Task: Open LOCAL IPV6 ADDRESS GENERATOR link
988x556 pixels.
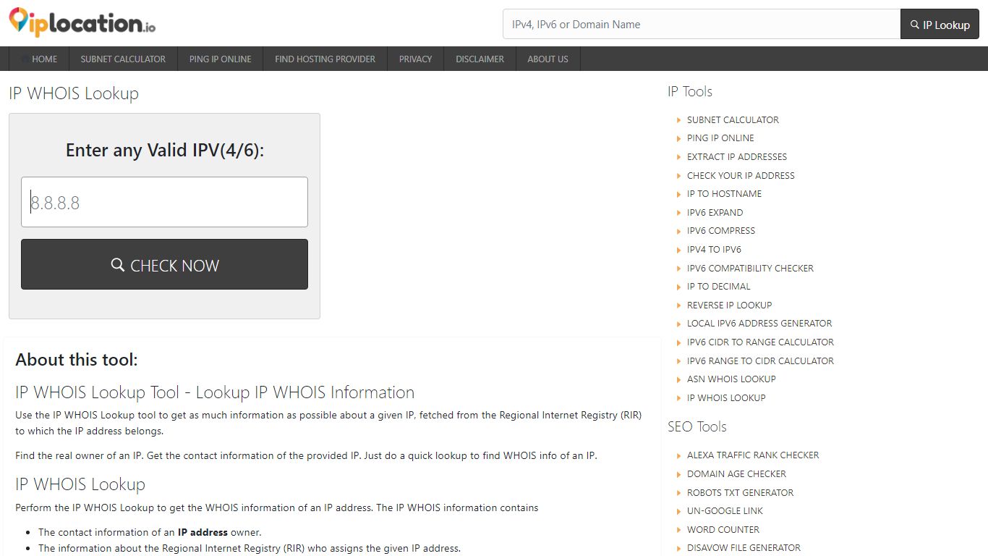Action: [759, 324]
